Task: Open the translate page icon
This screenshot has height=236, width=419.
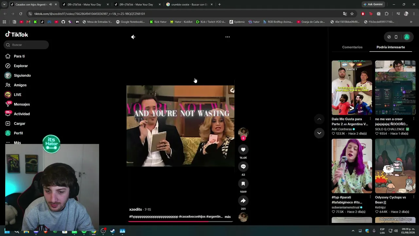Action: pos(345,14)
